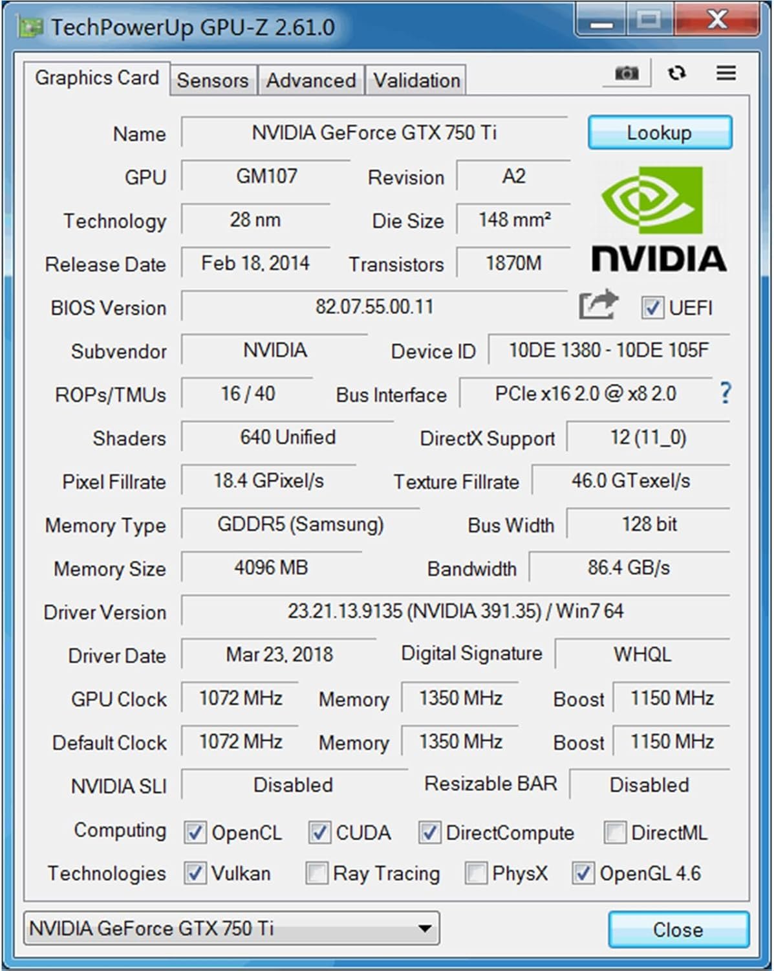The width and height of the screenshot is (774, 971).
Task: Click the screenshot camera icon
Action: pos(625,73)
